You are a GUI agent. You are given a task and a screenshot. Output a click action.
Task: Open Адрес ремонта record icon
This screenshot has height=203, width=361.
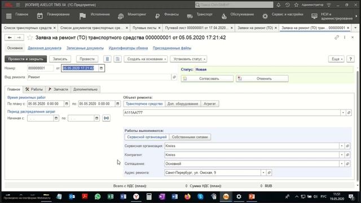coord(269,173)
